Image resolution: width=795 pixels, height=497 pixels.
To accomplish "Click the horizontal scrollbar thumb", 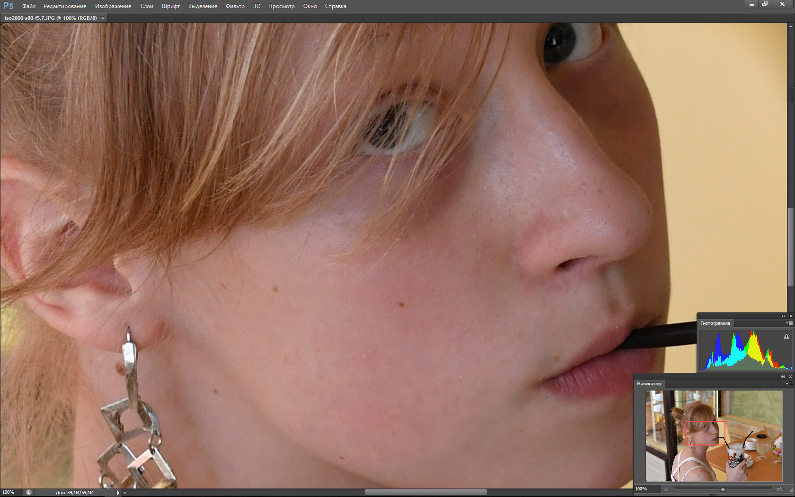I will (425, 492).
